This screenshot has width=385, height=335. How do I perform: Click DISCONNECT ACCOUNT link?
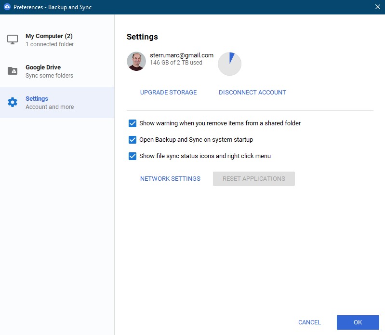[x=252, y=93]
